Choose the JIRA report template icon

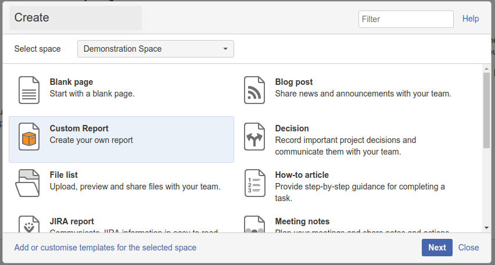pyautogui.click(x=29, y=224)
